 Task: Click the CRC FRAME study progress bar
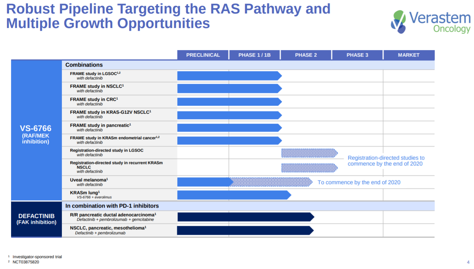pos(229,102)
